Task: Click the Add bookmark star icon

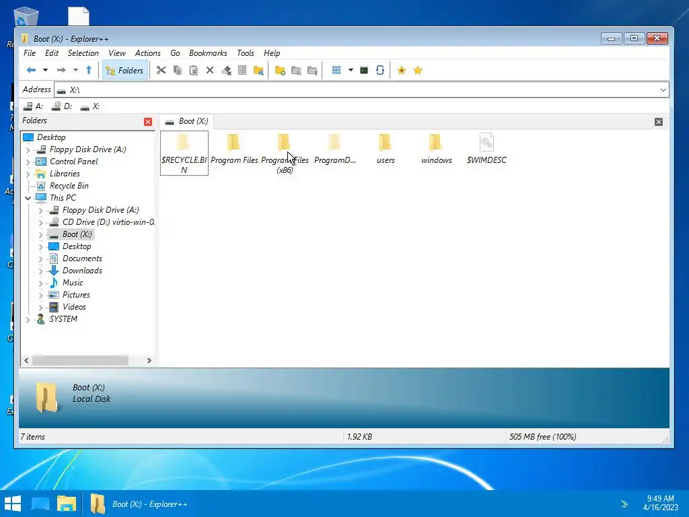Action: [402, 70]
